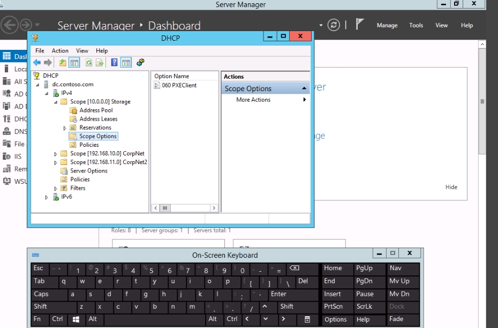Select Server Options in DHCP tree
The width and height of the screenshot is (498, 328).
88,170
